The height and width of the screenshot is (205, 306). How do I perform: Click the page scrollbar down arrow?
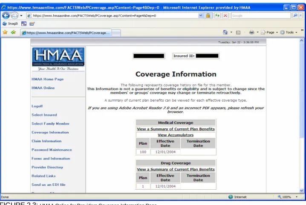[x=301, y=191]
